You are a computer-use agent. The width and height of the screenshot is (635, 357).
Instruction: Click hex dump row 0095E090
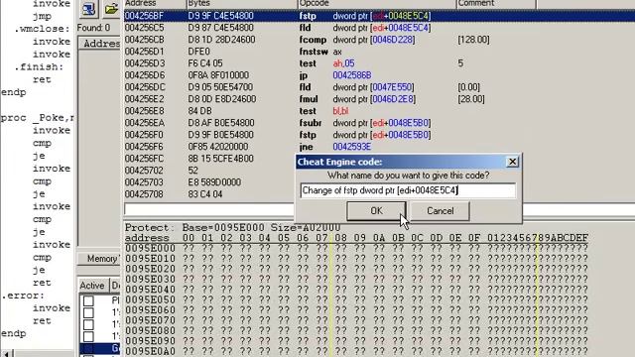click(356, 341)
